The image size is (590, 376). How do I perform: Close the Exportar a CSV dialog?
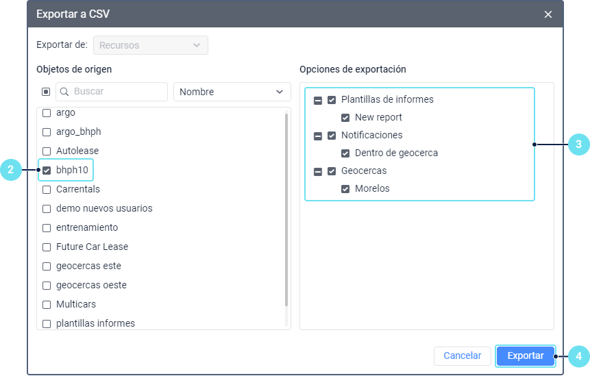point(548,14)
